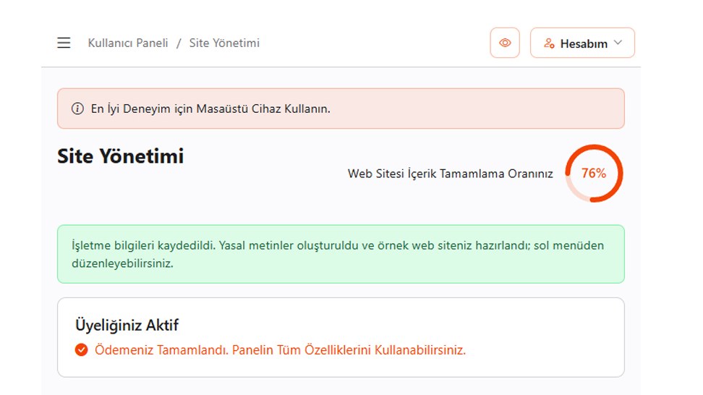Select the Site Yönetimi breadcrumb
The height and width of the screenshot is (395, 703).
tap(224, 43)
